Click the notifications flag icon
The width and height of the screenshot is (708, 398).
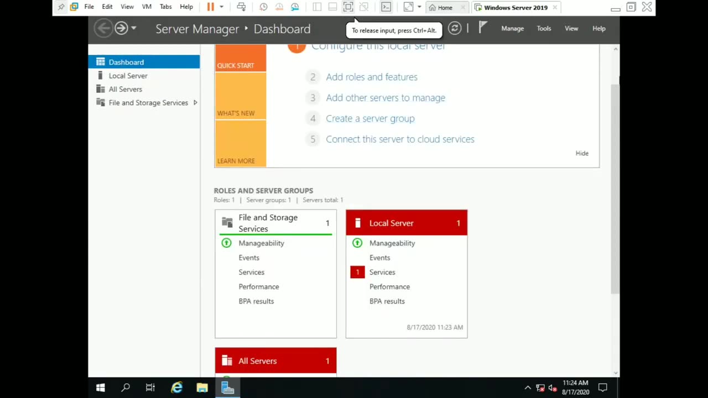(x=482, y=28)
